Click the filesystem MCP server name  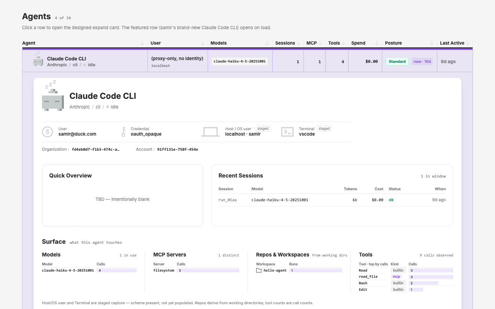(x=164, y=271)
